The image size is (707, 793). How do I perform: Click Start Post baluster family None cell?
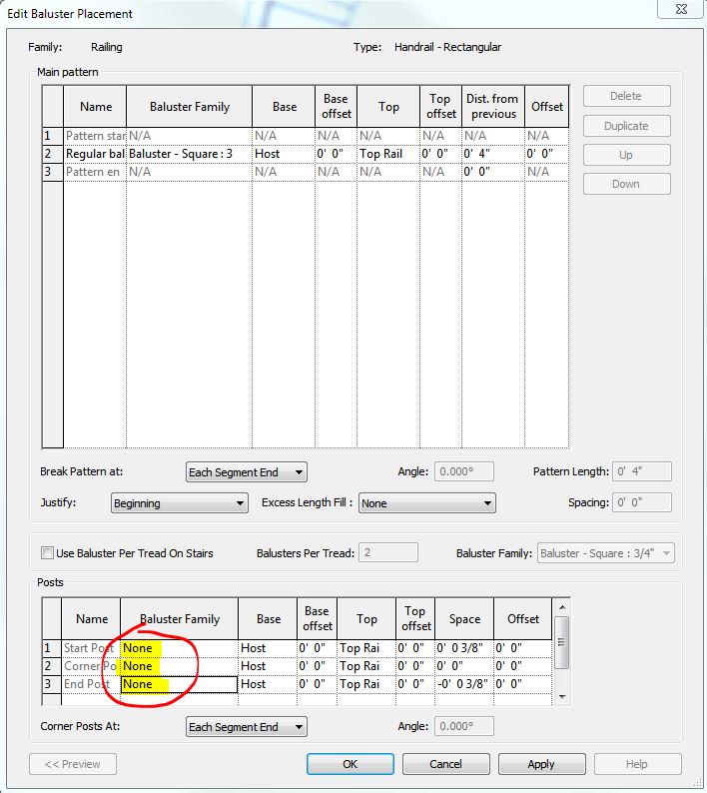pos(179,648)
